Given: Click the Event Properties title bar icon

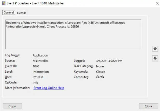Looking at the screenshot, I should tap(4, 3).
